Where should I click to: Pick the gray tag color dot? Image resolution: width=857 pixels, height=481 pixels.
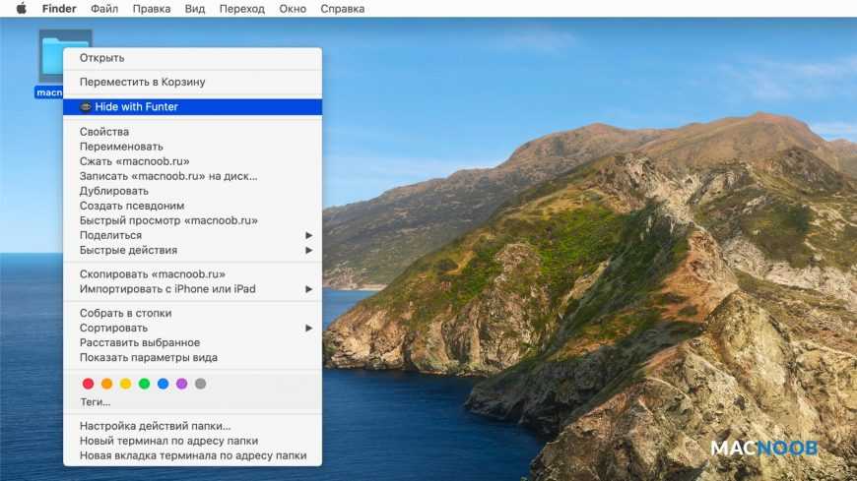click(200, 384)
